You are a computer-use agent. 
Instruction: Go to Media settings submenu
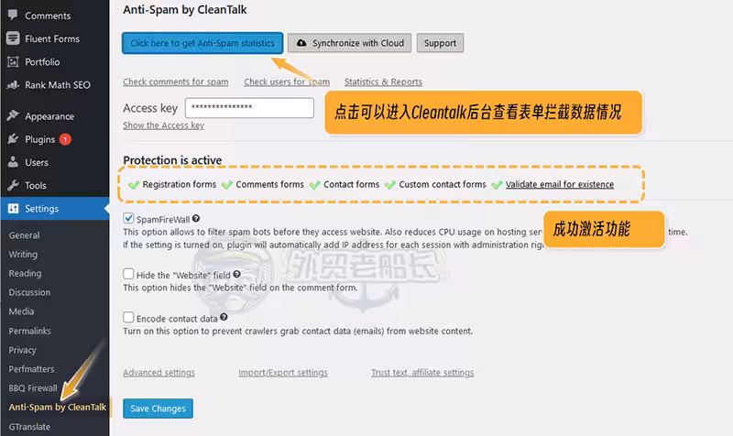click(x=21, y=311)
